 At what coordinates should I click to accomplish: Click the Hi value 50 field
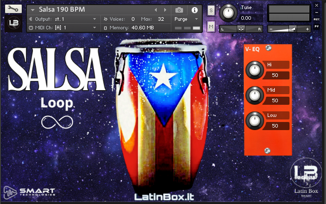(276, 75)
